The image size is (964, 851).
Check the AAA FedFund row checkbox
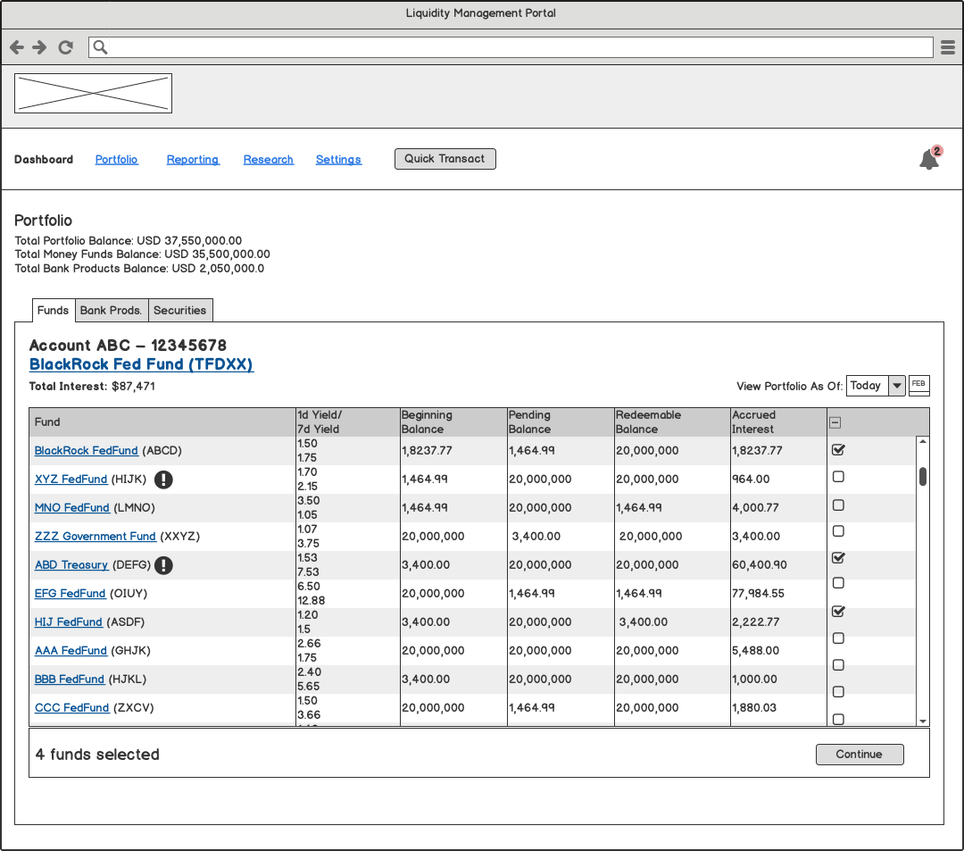pos(838,638)
